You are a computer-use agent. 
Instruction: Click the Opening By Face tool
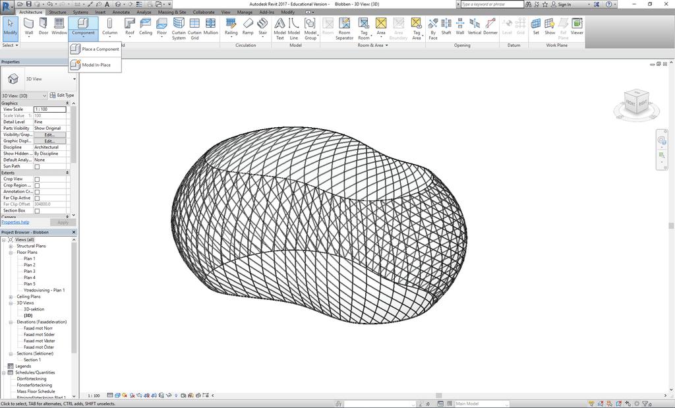[x=433, y=29]
